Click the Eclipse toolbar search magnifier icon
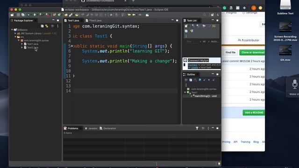299x168 pixels. (x=205, y=14)
